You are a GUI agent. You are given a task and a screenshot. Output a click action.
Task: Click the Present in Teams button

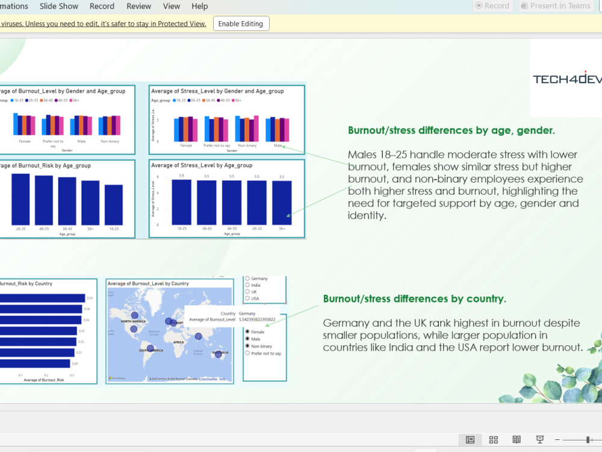556,6
